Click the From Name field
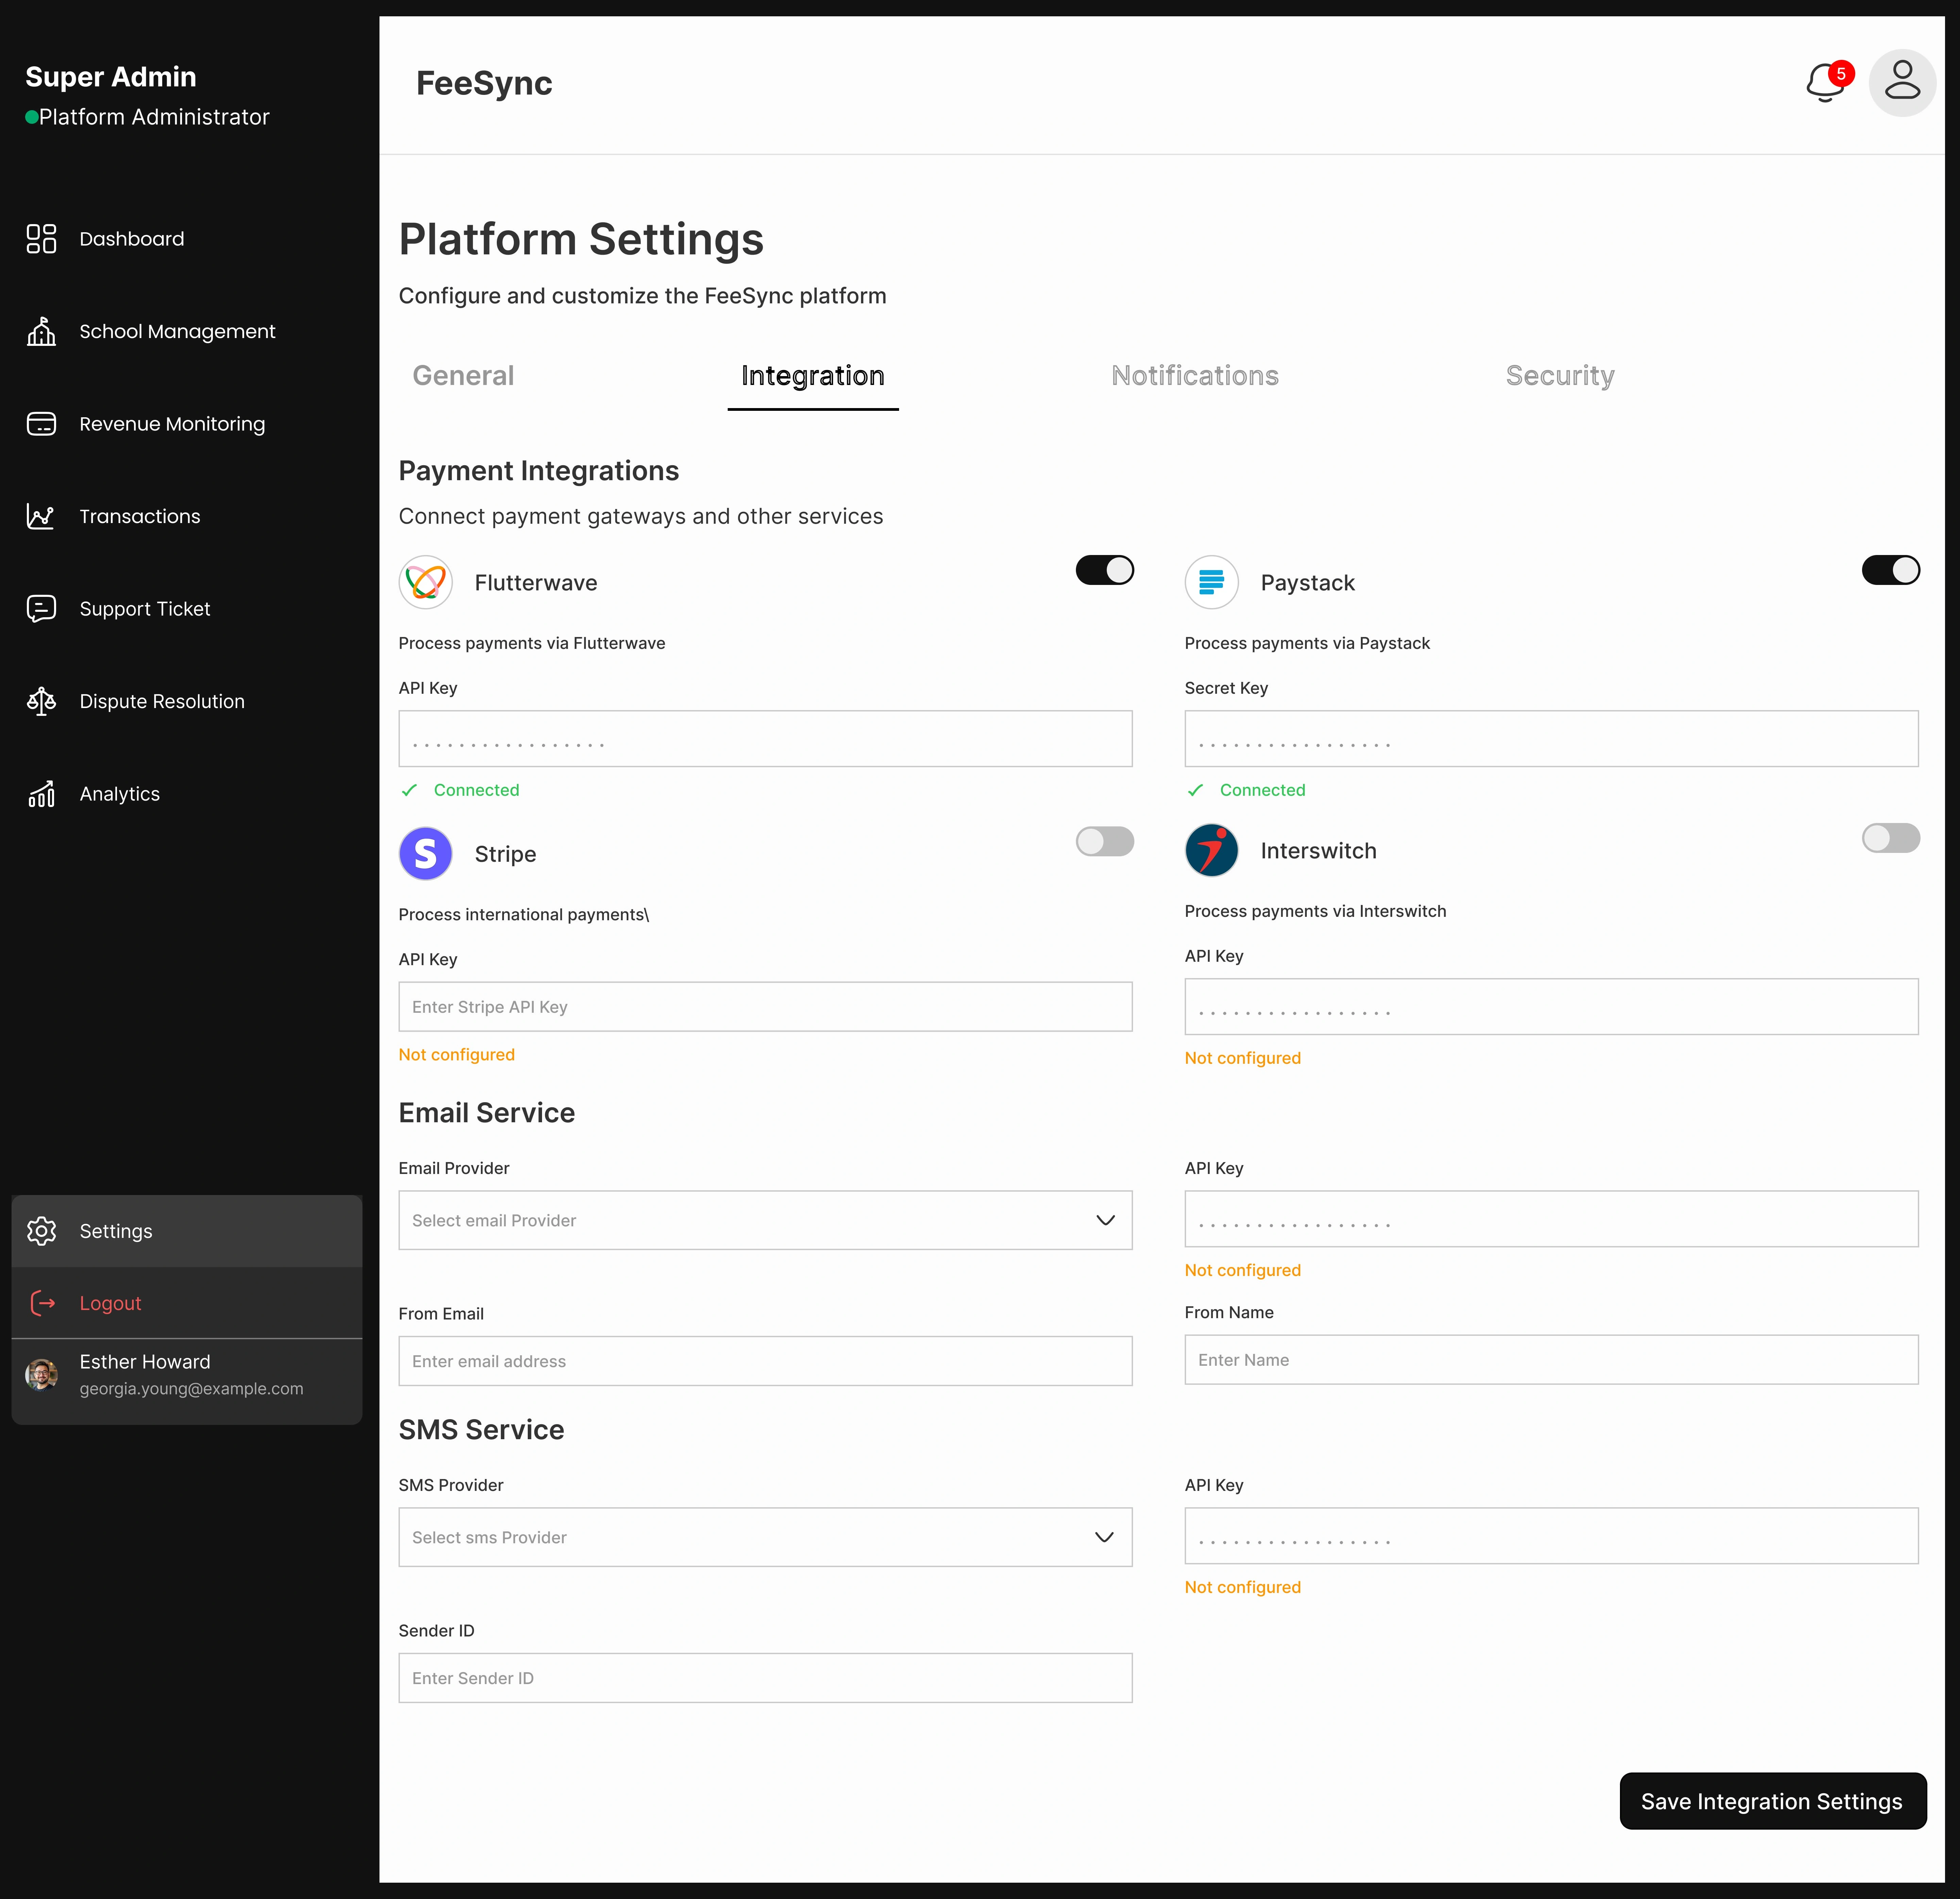The image size is (1960, 1899). click(1552, 1360)
